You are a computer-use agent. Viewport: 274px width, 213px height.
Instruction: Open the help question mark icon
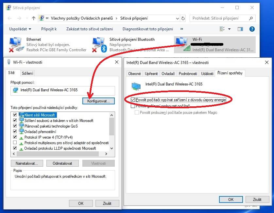252,29
